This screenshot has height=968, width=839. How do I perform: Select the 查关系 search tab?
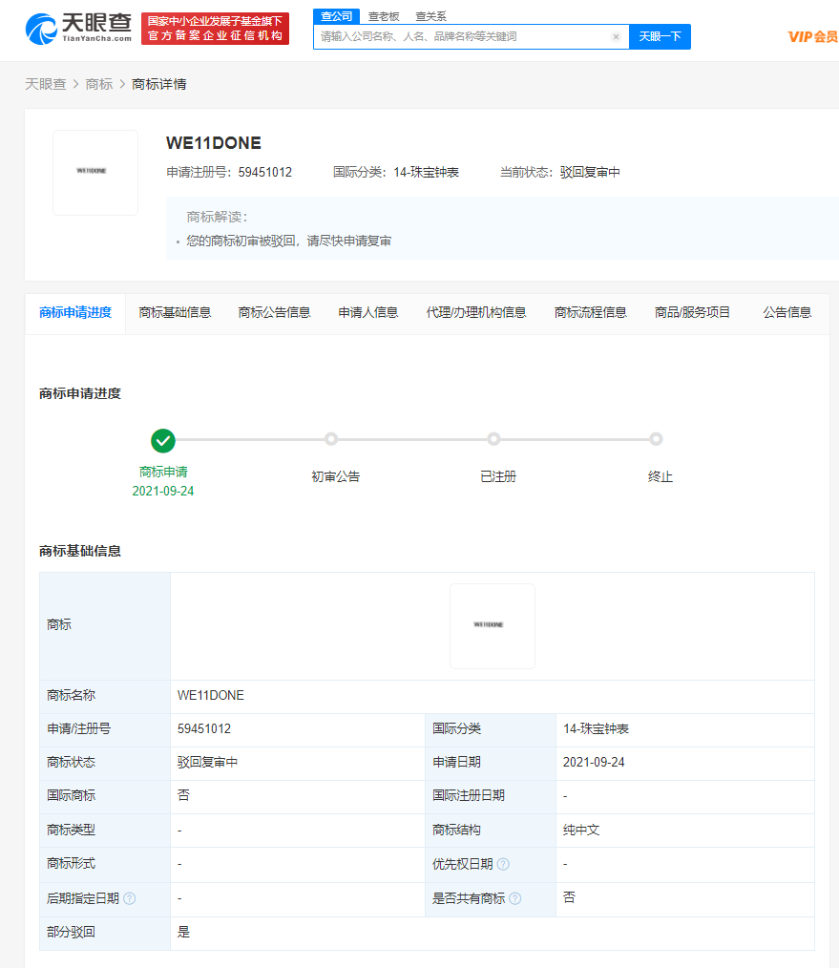(x=430, y=16)
